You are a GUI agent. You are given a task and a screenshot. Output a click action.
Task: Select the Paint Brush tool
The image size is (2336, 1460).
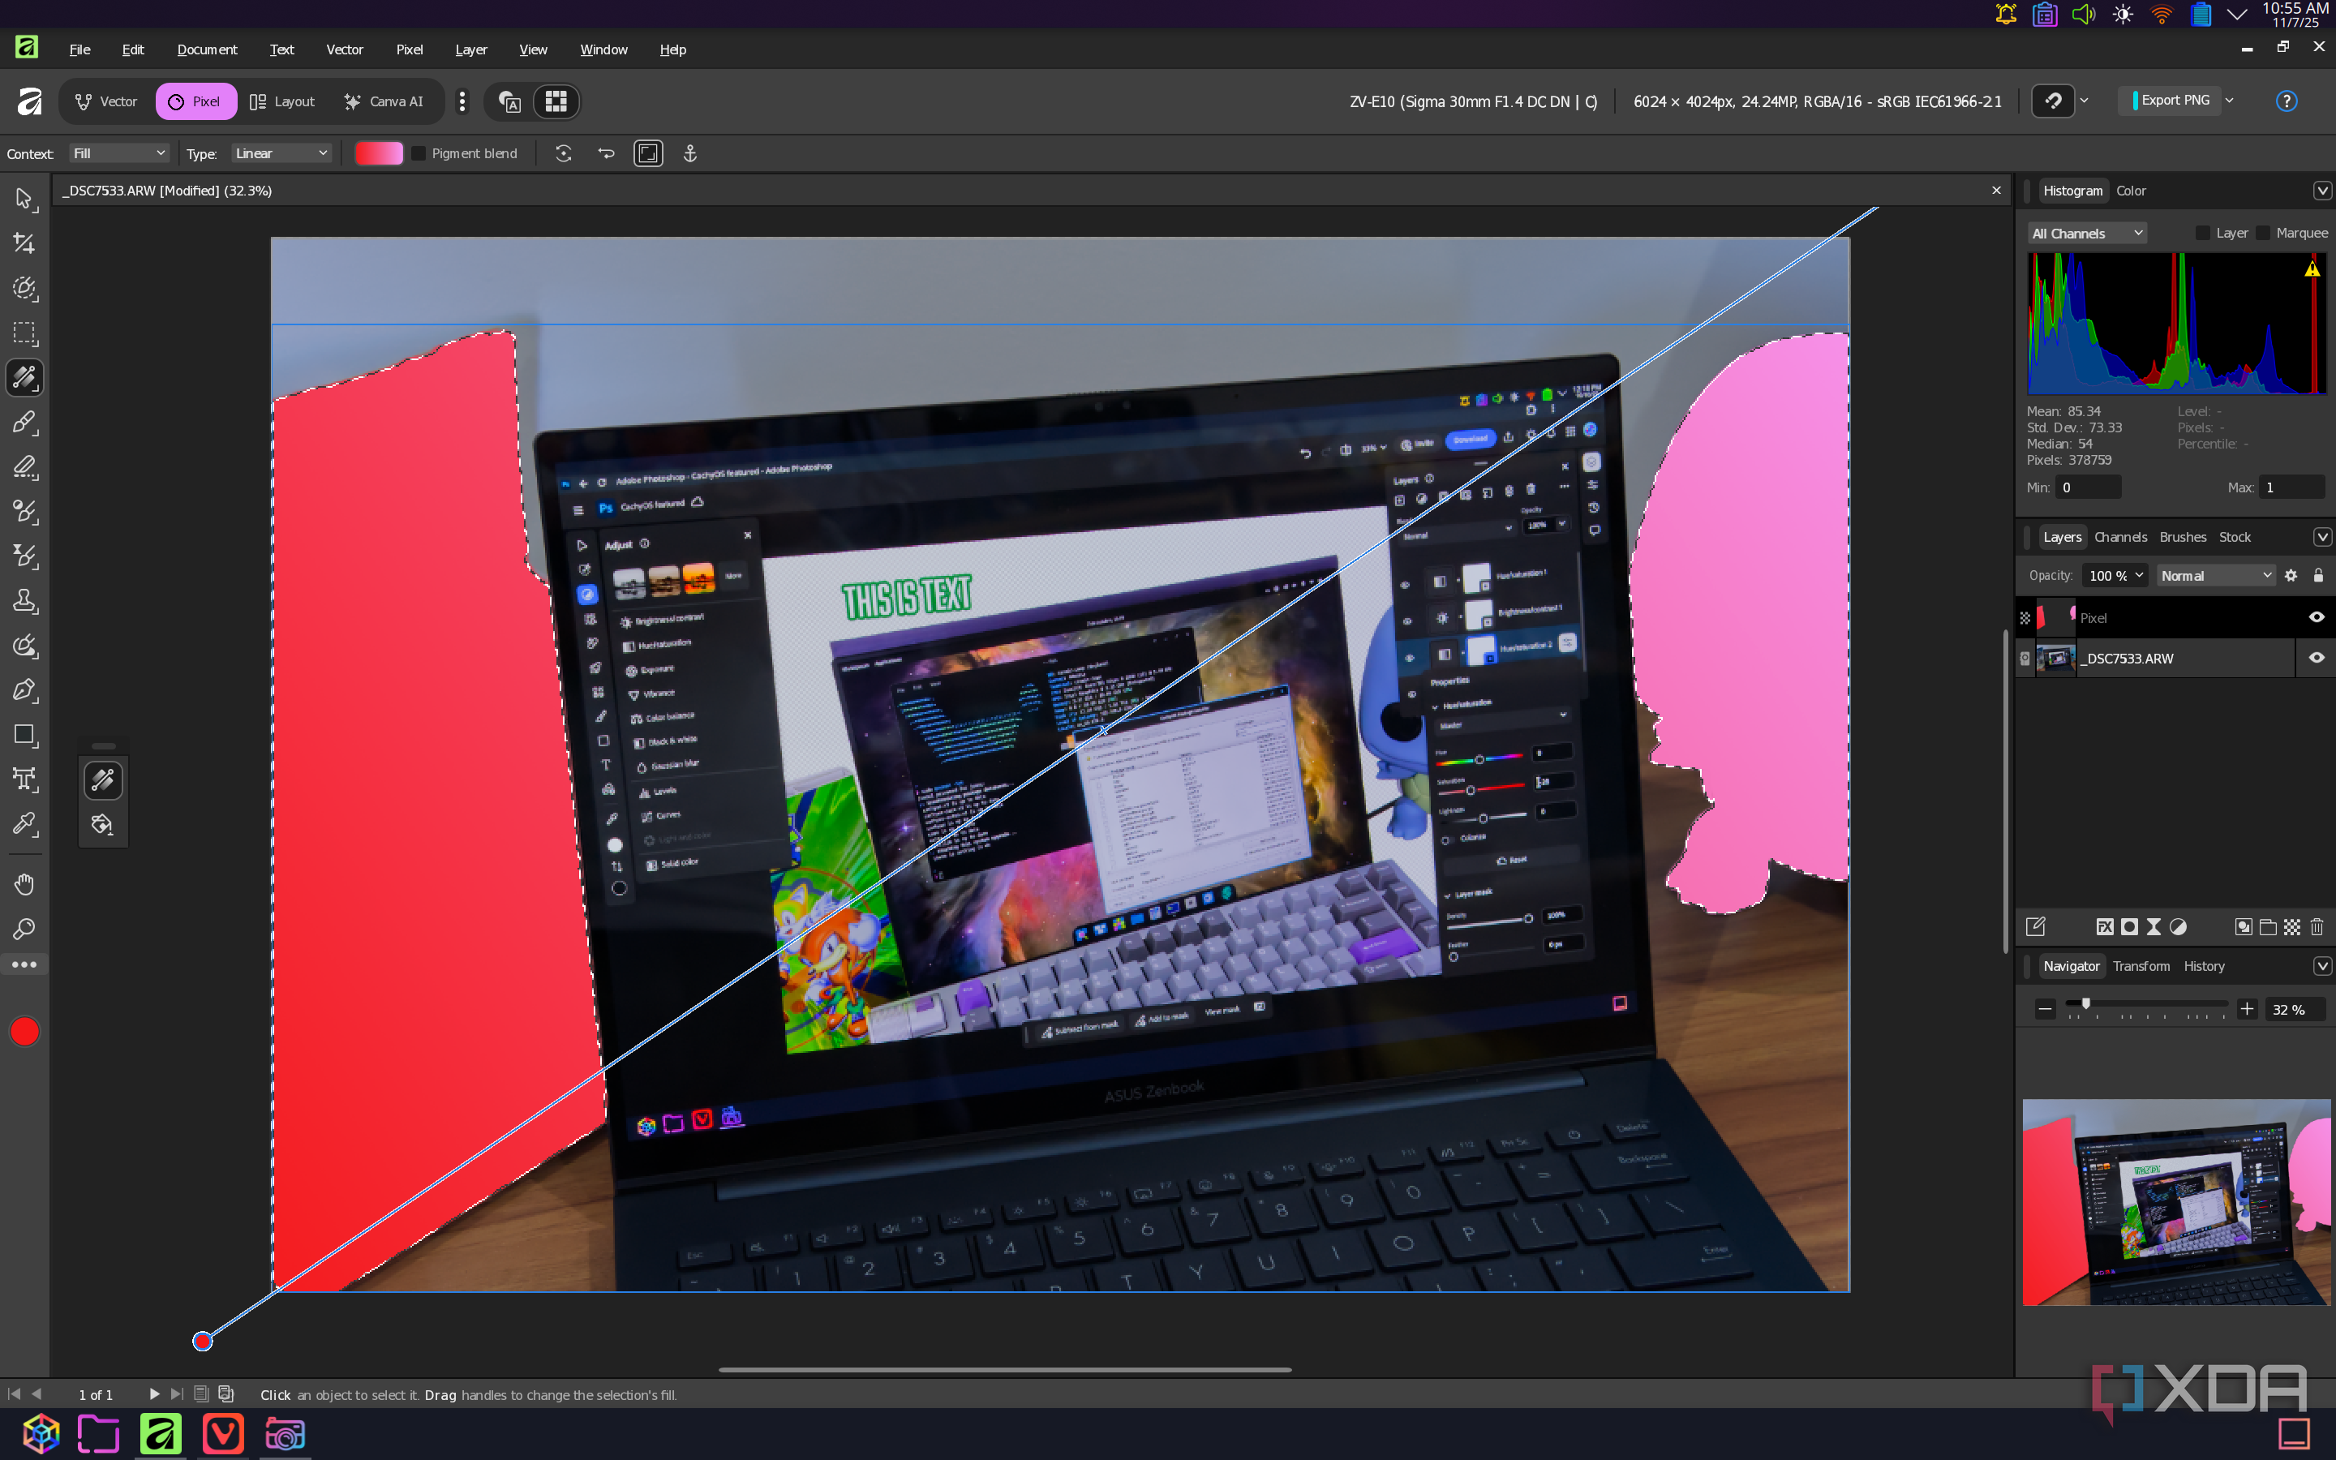[24, 422]
